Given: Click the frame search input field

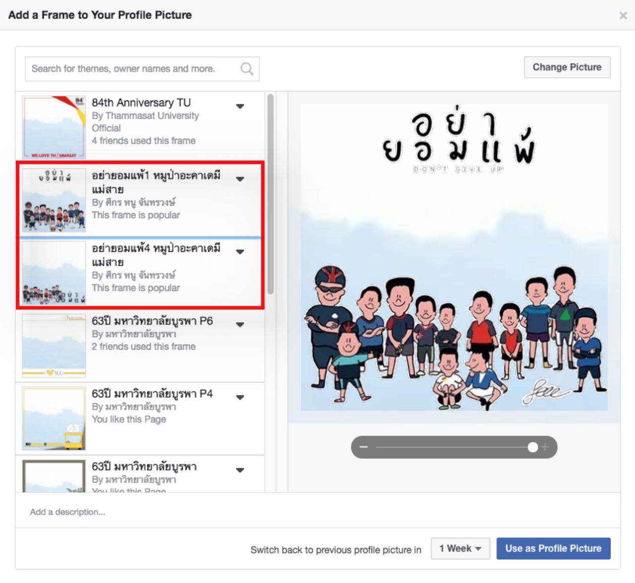Looking at the screenshot, I should pos(131,69).
